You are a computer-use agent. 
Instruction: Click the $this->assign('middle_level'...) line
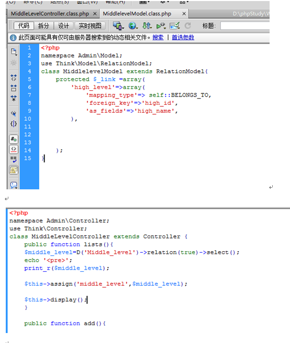click(x=106, y=284)
